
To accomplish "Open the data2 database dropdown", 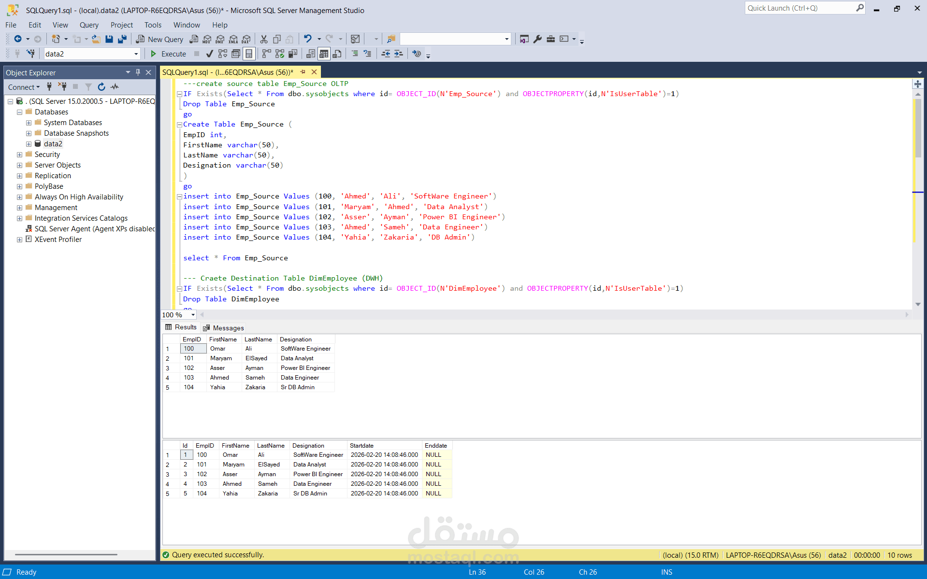I will click(136, 54).
